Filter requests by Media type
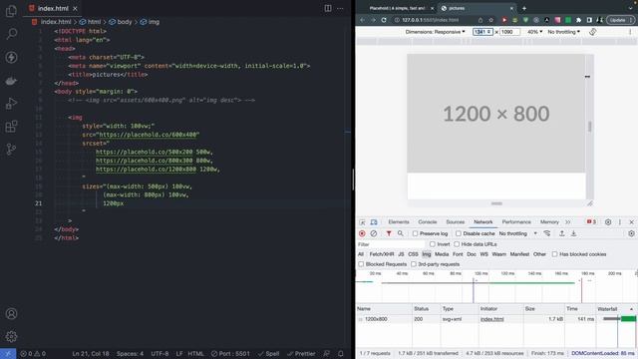The image size is (638, 359). tap(442, 254)
